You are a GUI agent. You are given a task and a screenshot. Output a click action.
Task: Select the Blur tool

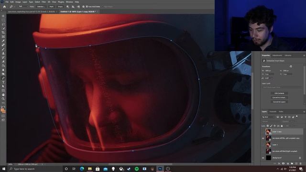(x=3, y=70)
